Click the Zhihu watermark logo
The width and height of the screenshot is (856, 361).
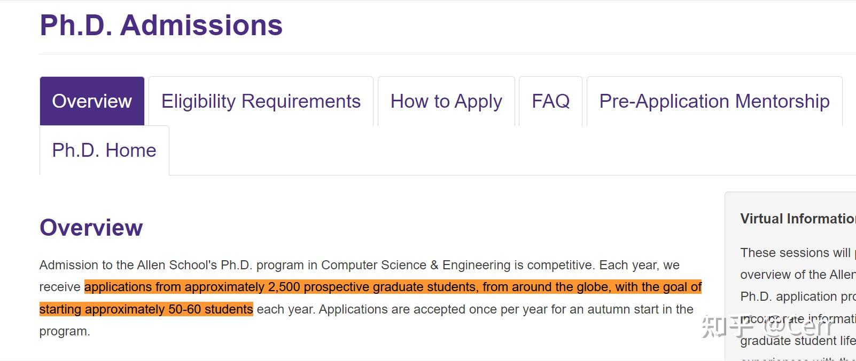coord(727,326)
